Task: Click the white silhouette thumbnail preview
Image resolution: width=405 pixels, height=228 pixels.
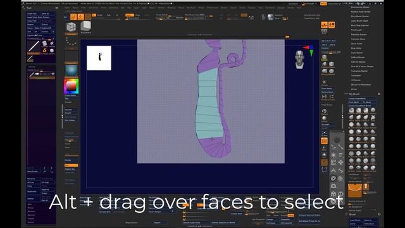Action: point(99,58)
